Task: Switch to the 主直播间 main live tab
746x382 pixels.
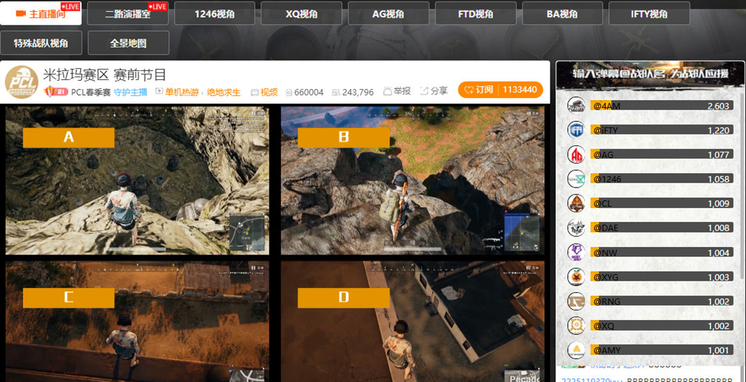Action: [x=41, y=13]
